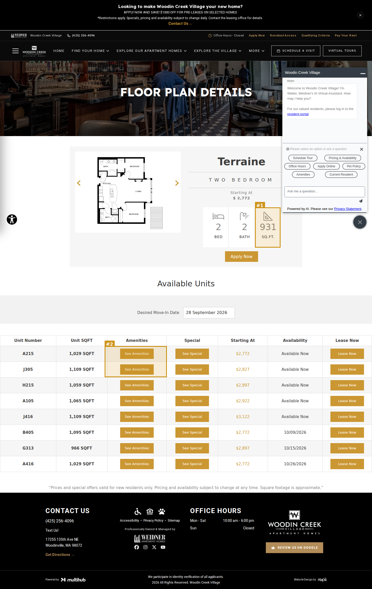
Task: Show next floor plan image
Action: (x=177, y=183)
